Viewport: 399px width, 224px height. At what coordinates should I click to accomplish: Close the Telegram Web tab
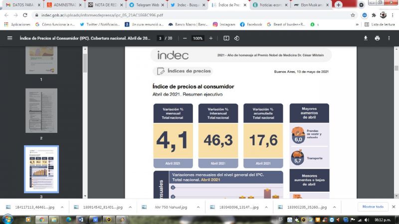pos(163,5)
